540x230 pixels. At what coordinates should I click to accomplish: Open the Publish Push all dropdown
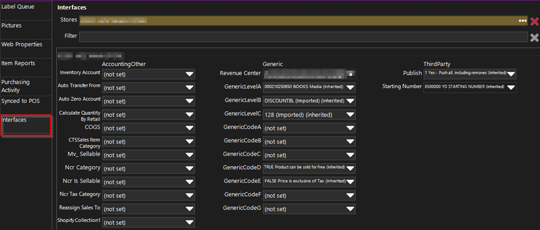tap(470, 74)
